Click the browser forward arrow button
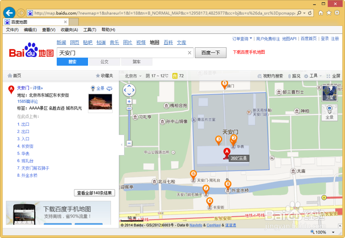The width and height of the screenshot is (345, 238). [21, 13]
